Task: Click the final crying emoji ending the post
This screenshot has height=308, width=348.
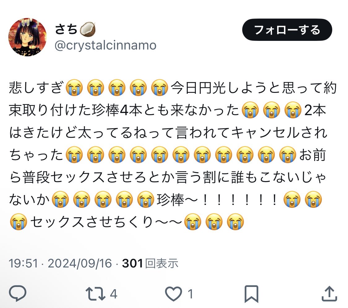Action: 235,221
